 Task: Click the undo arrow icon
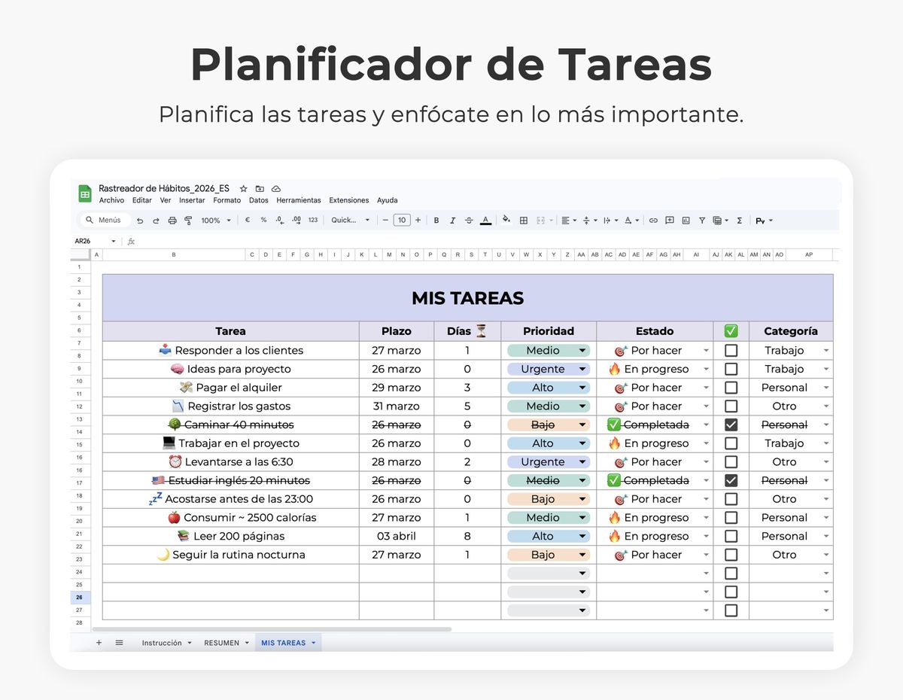pos(140,221)
